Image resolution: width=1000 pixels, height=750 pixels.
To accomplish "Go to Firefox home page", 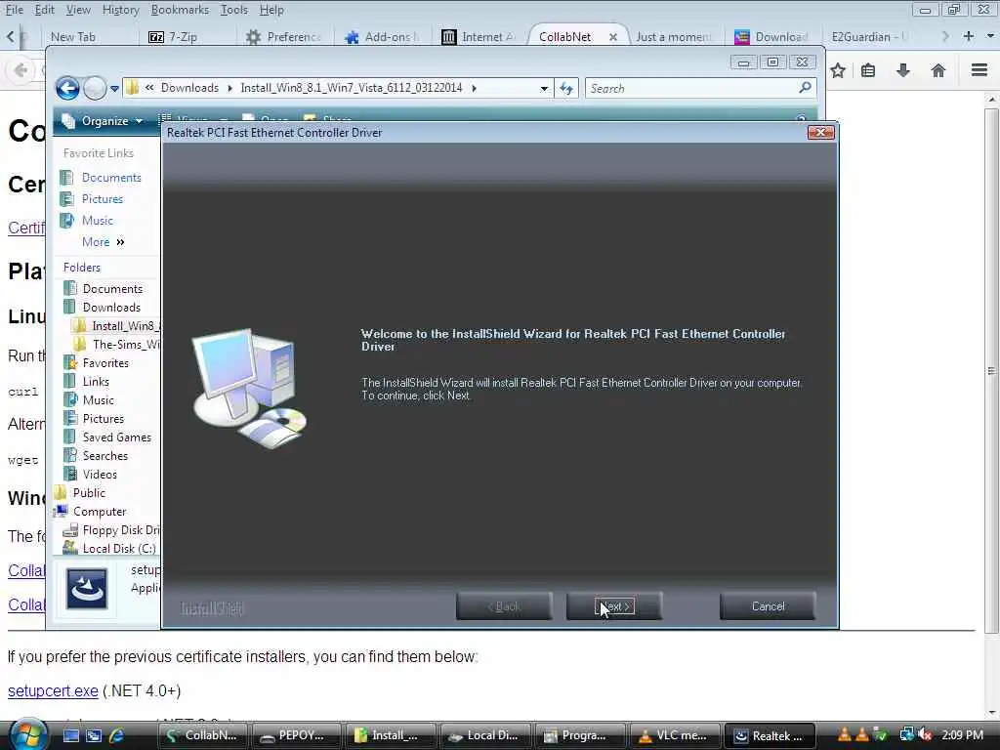I will point(937,70).
